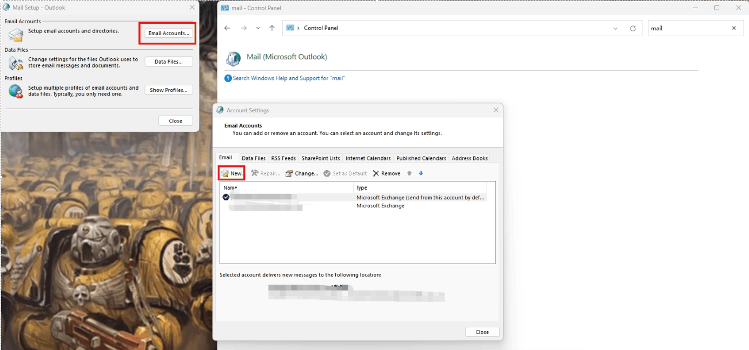Click X on Mail Setup dialog

(x=192, y=8)
